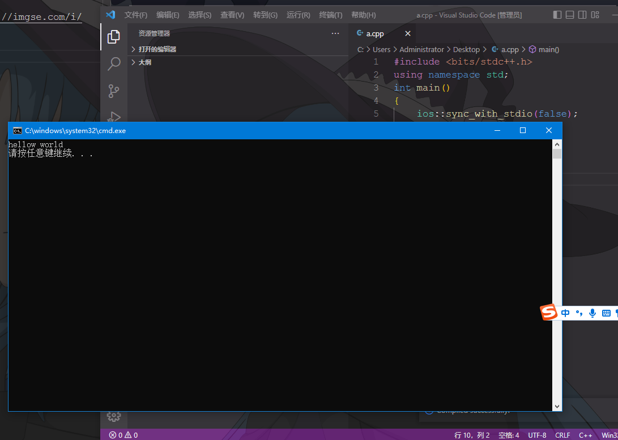Screen dimensions: 618x440
Task: Open the explorer more actions ellipsis
Action: coord(335,33)
